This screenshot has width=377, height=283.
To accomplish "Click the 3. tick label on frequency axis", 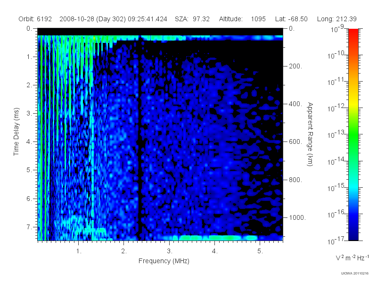I will 170,251.
